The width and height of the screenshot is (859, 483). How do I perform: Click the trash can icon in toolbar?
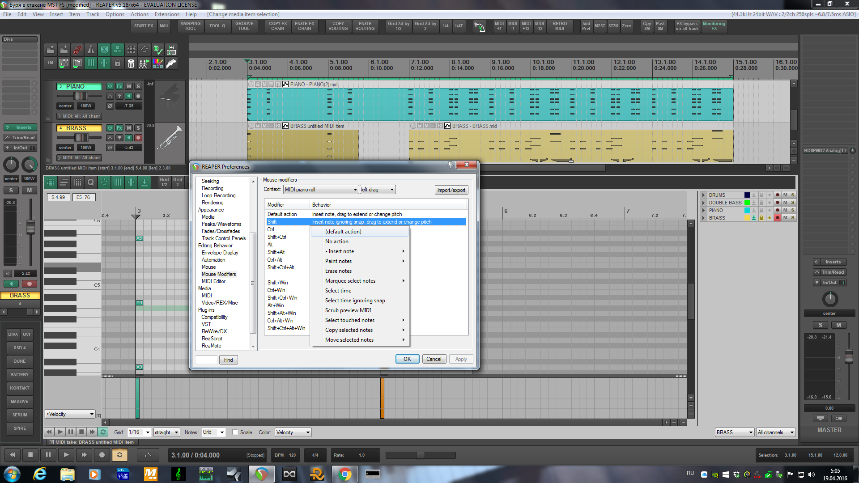[x=131, y=64]
